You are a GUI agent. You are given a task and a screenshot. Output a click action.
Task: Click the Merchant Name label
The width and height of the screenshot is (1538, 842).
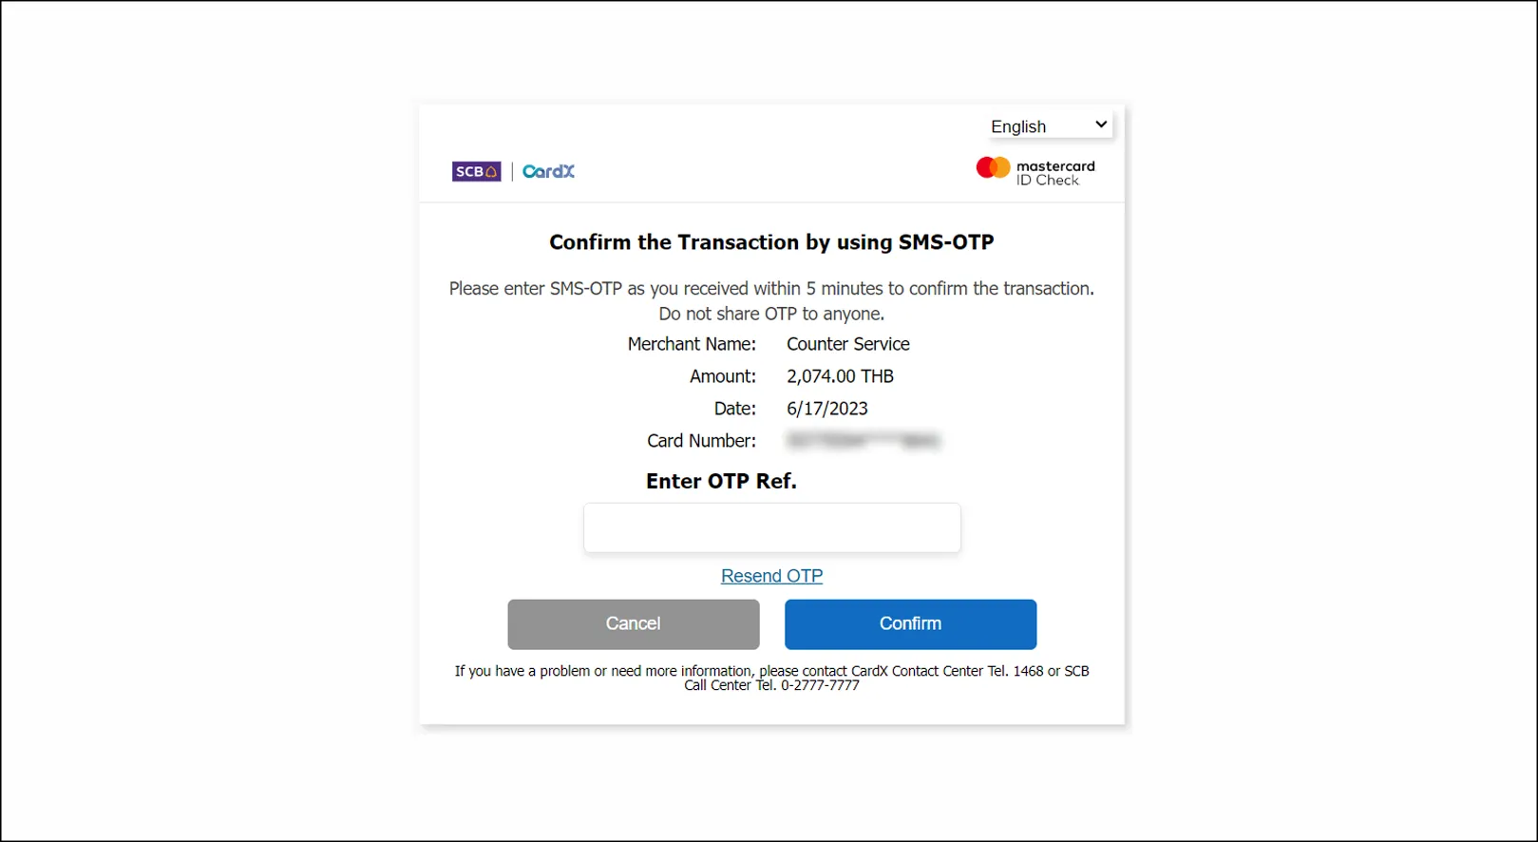click(692, 344)
